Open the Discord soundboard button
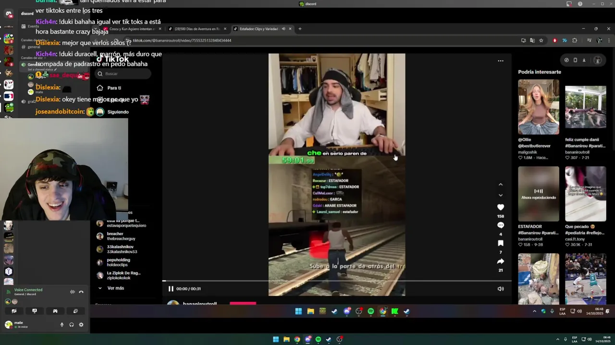Image resolution: width=615 pixels, height=345 pixels. tap(76, 311)
